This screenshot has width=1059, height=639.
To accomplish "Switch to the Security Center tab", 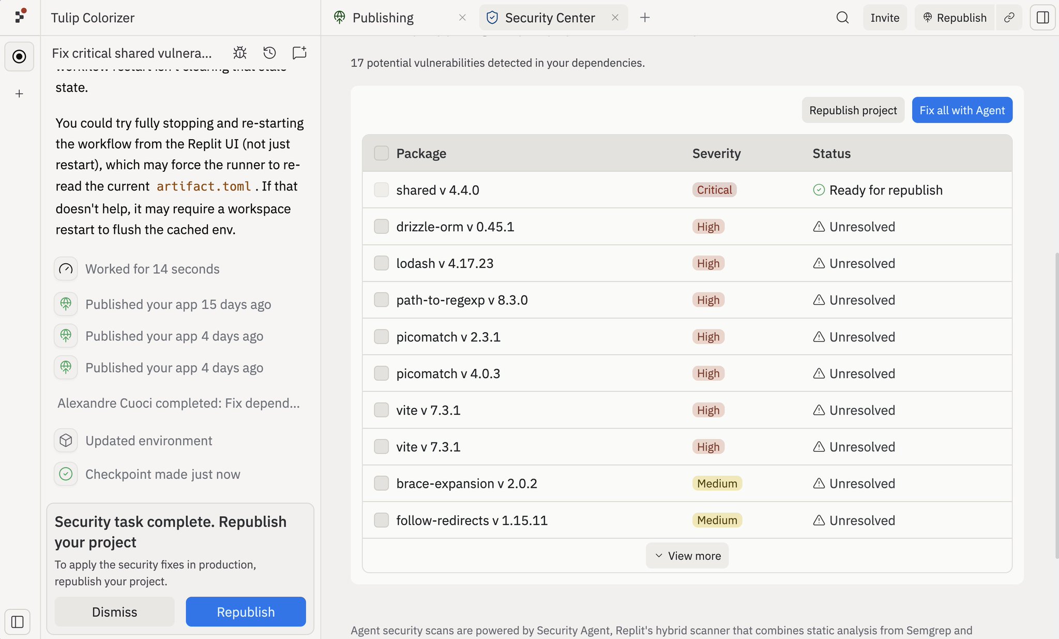I will [x=553, y=18].
